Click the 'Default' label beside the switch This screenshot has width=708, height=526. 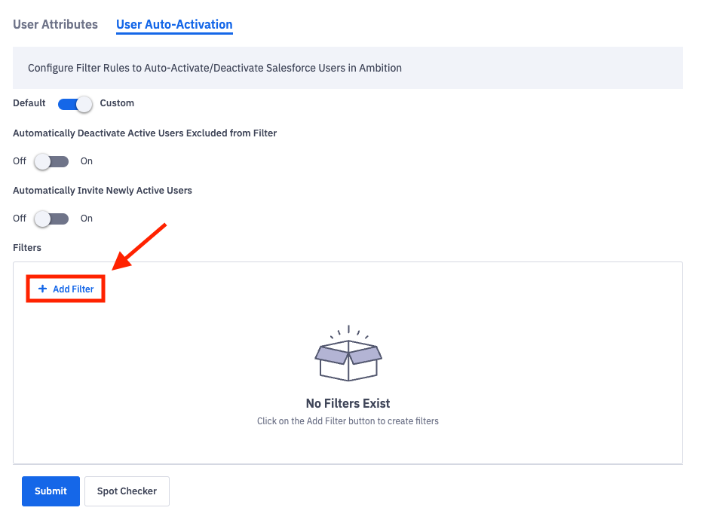29,103
